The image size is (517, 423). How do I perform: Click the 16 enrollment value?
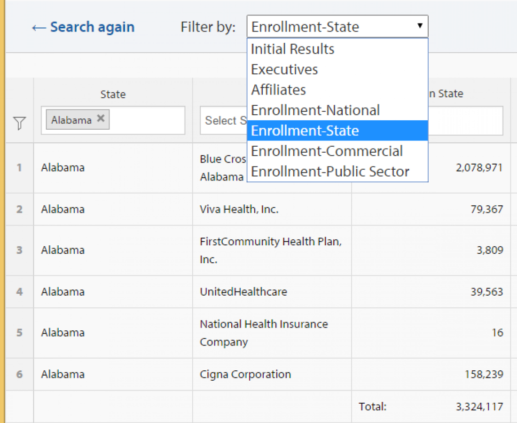click(x=498, y=333)
